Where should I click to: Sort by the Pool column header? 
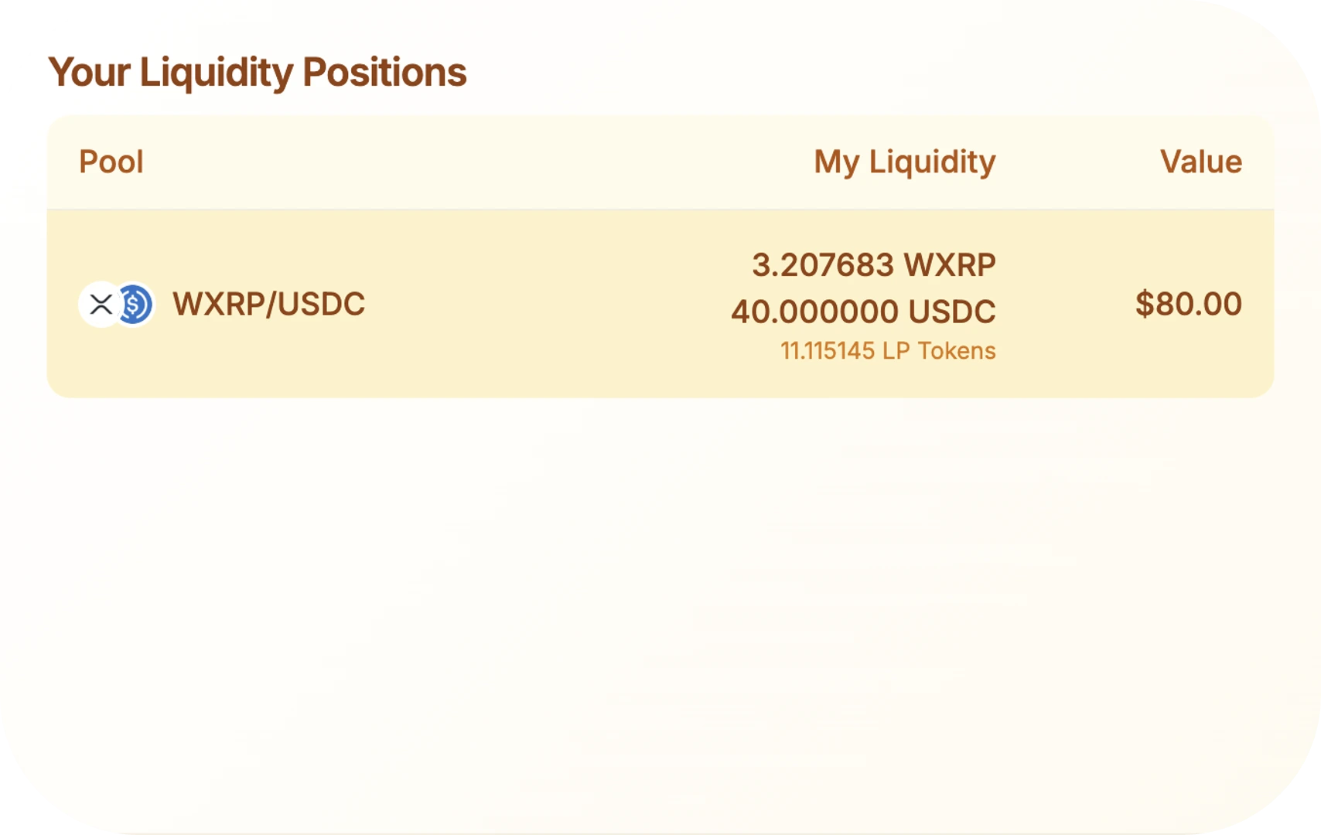click(x=111, y=162)
